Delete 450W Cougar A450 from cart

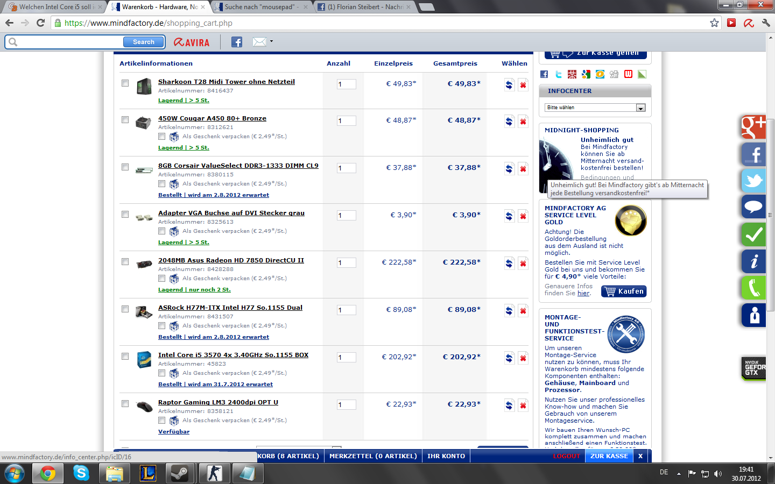[523, 121]
